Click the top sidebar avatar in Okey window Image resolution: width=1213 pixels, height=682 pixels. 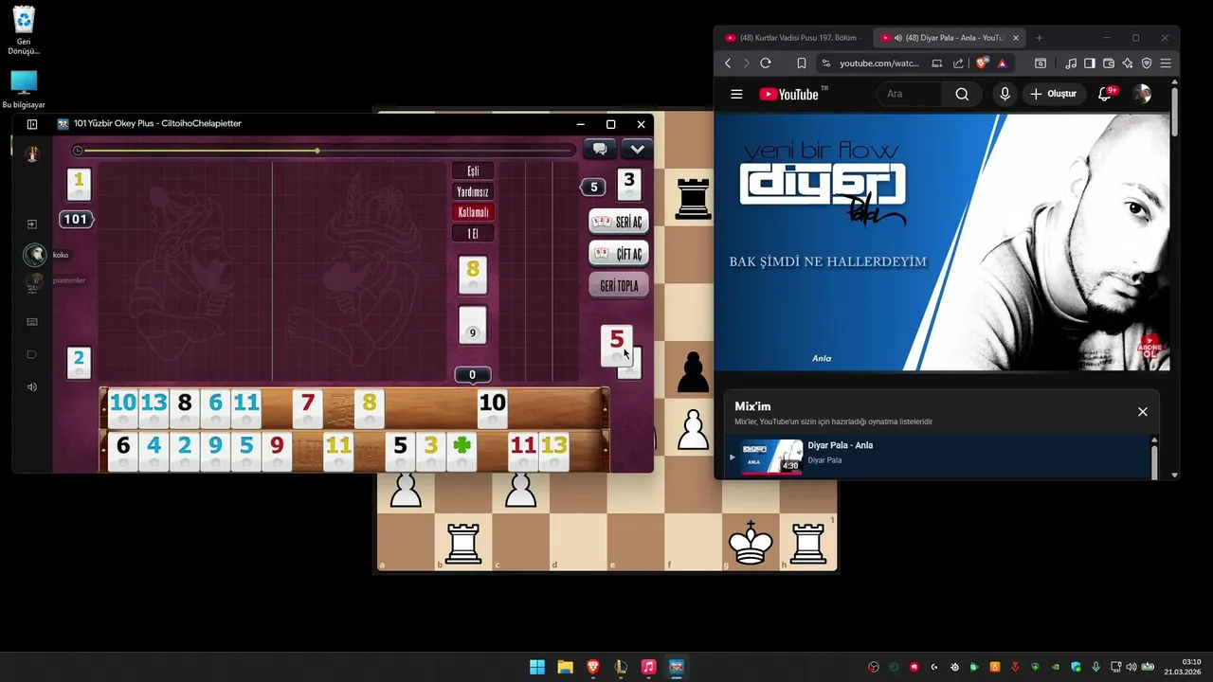click(x=32, y=154)
